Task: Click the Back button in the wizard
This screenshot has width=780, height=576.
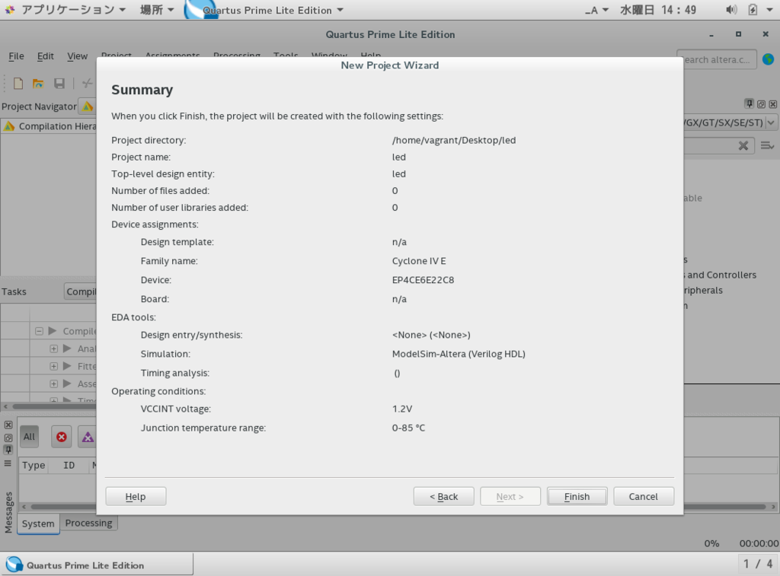Action: pyautogui.click(x=444, y=496)
